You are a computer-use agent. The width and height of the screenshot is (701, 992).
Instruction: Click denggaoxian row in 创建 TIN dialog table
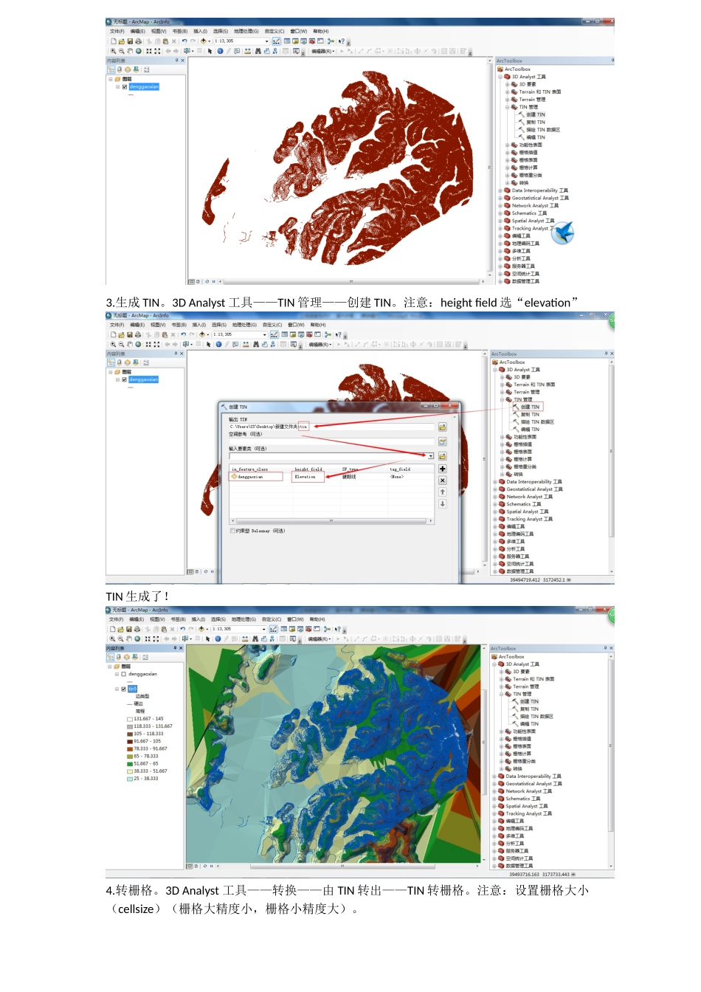pos(332,477)
